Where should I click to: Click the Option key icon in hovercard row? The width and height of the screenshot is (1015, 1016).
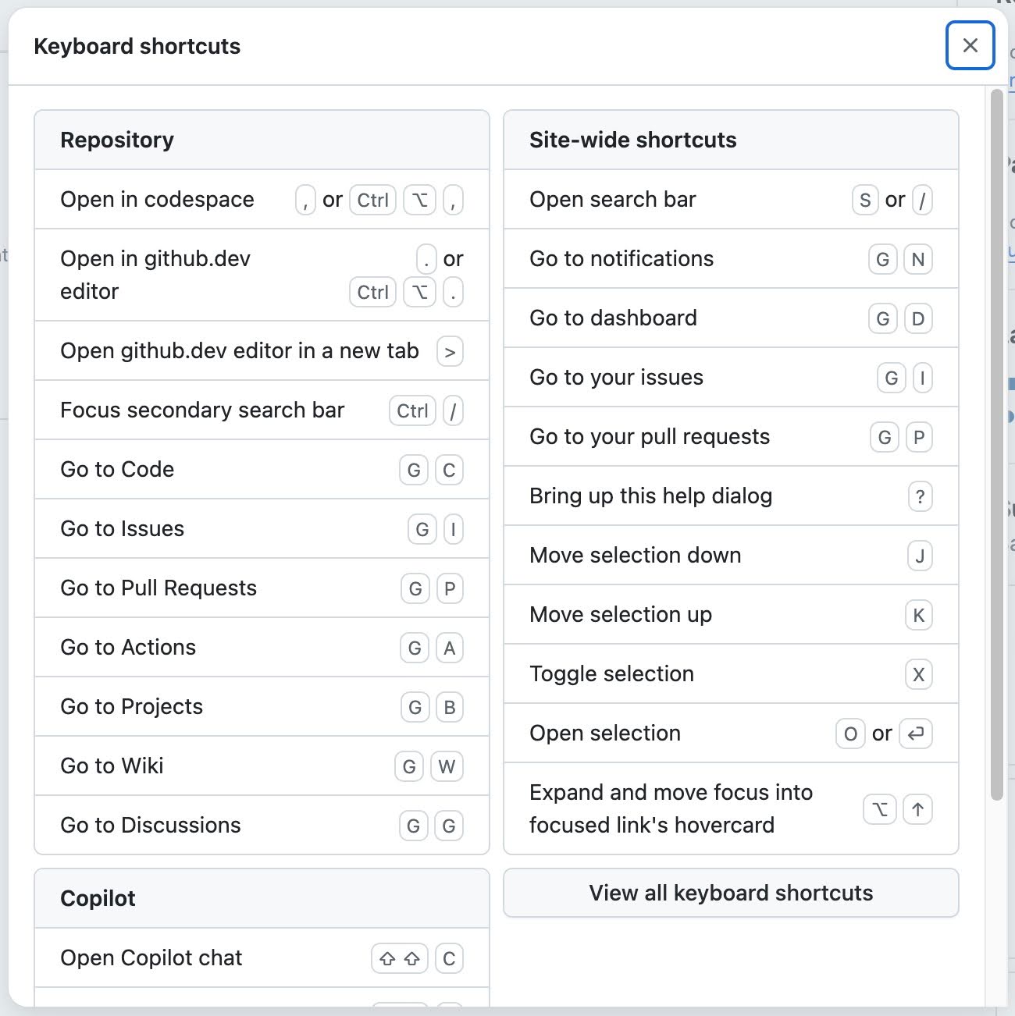(880, 809)
